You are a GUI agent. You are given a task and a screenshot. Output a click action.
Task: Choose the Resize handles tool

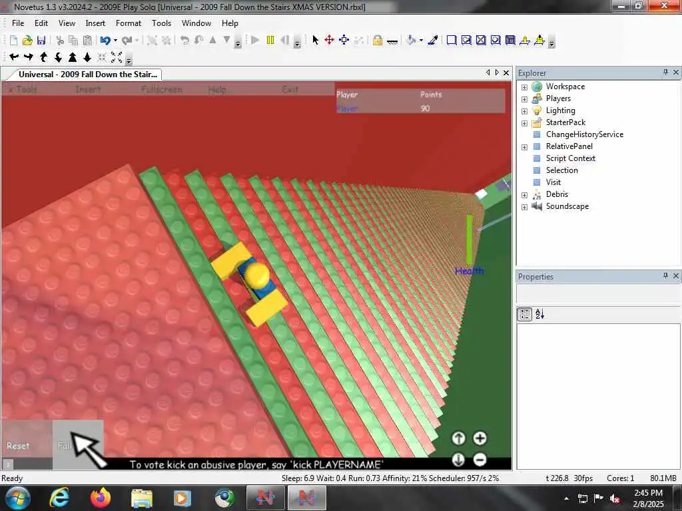344,41
